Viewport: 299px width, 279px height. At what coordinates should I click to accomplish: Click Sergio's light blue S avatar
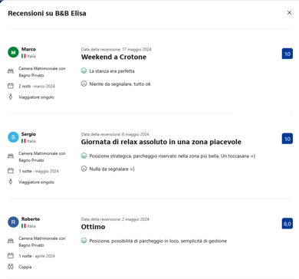[13, 137]
